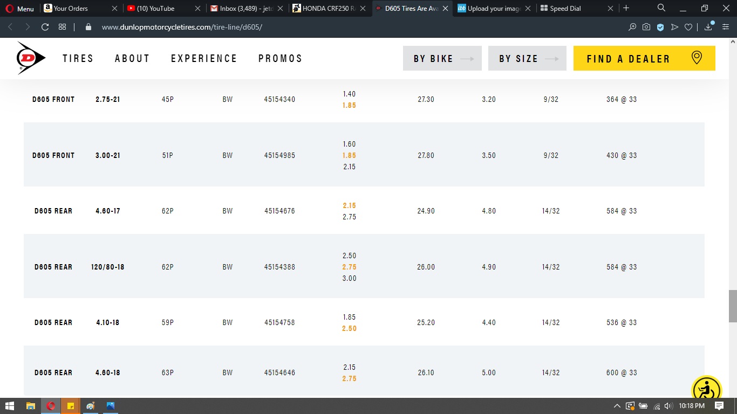Close the D605 Tires tab
The image size is (737, 414).
(445, 9)
